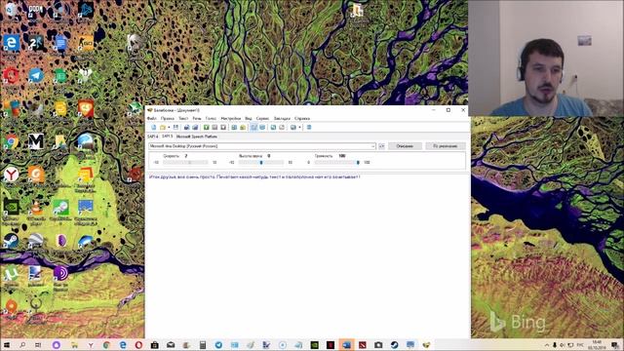Viewport: 624px width, 351px height.
Task: Stop reading with the stop toolbar icon
Action: point(223,128)
